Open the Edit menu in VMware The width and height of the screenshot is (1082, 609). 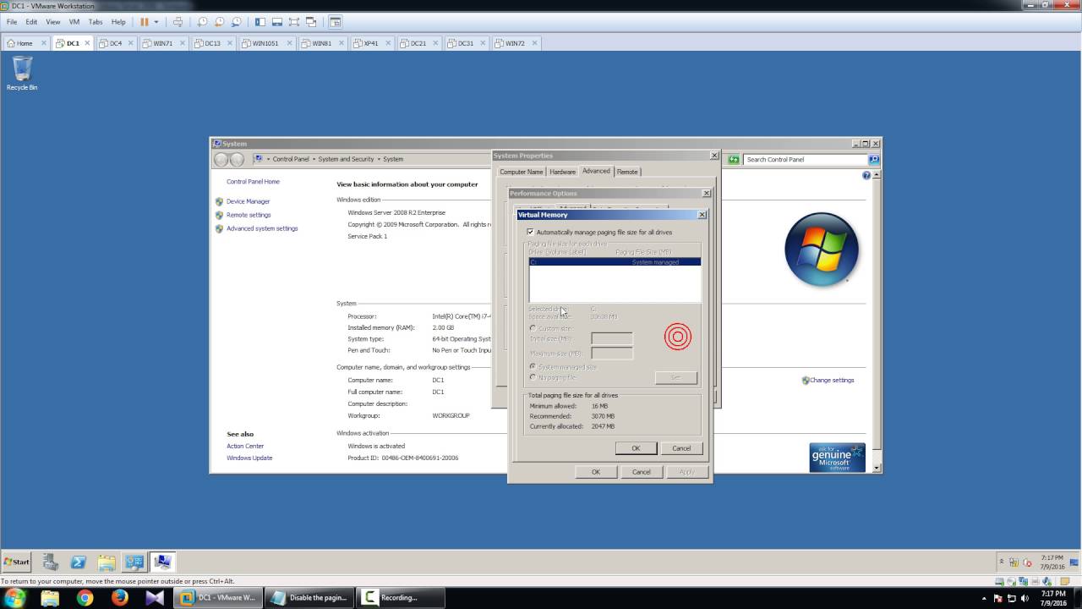[x=31, y=22]
